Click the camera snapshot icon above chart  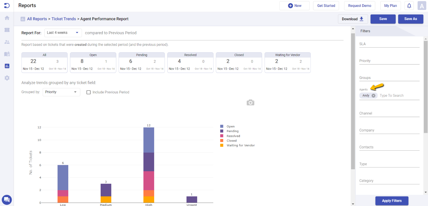(x=250, y=103)
